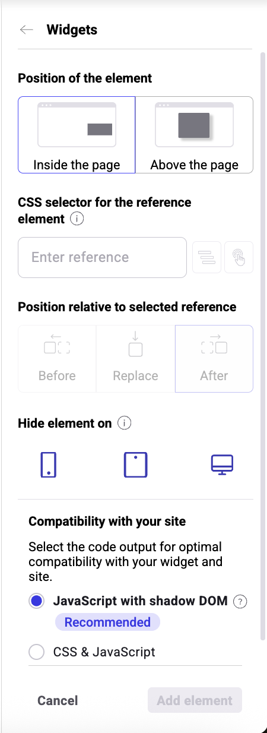Click the Add element button
This screenshot has height=733, width=267.
pyautogui.click(x=195, y=700)
